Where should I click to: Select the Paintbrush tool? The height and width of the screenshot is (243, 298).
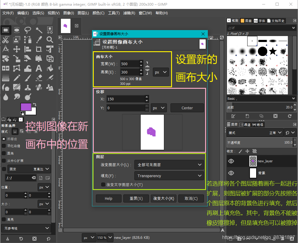click(x=28, y=78)
